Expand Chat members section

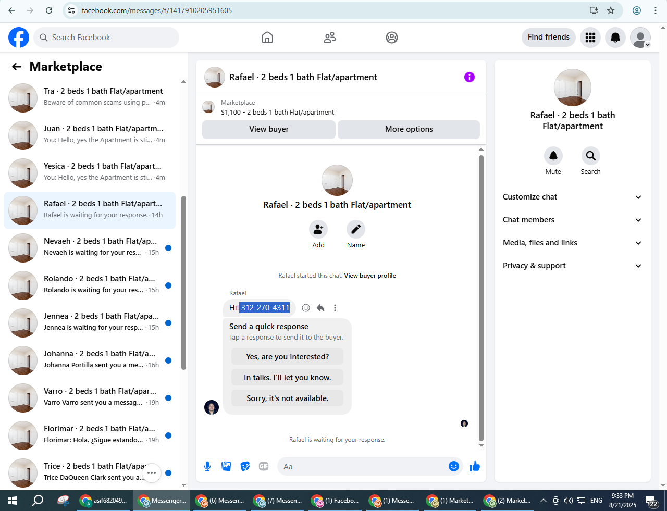(573, 220)
